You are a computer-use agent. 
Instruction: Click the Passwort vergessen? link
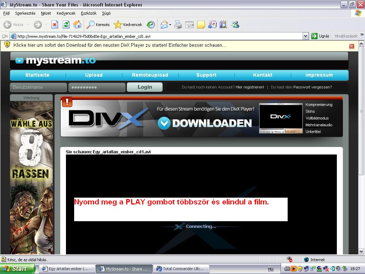[313, 87]
